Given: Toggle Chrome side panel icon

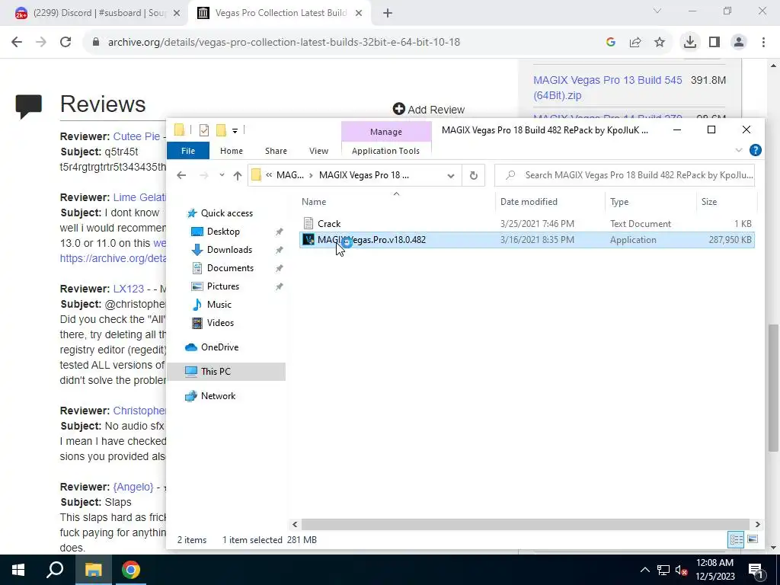Looking at the screenshot, I should point(714,43).
